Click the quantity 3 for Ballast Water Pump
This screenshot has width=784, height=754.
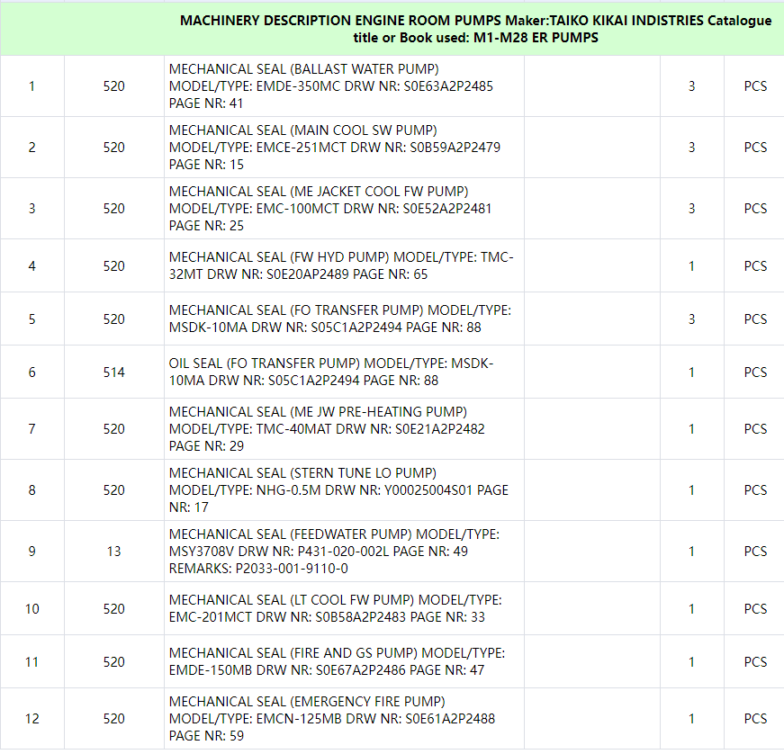(691, 86)
